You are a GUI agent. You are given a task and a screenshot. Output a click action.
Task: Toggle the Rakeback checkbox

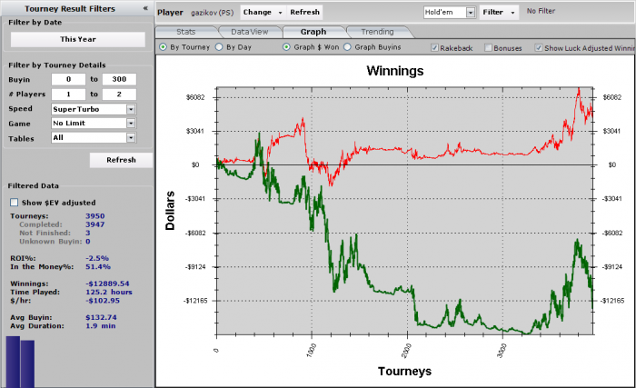point(434,48)
